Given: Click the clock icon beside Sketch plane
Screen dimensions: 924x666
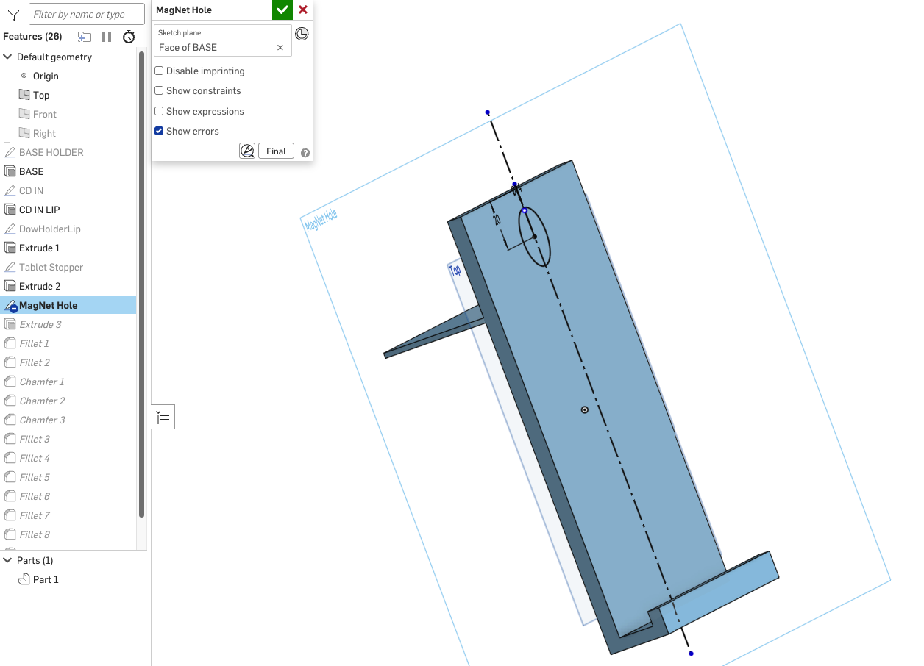Looking at the screenshot, I should pyautogui.click(x=302, y=34).
